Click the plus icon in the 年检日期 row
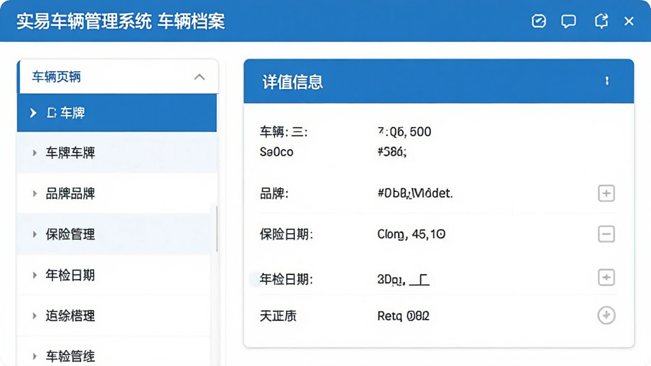651x366 pixels. 606,277
